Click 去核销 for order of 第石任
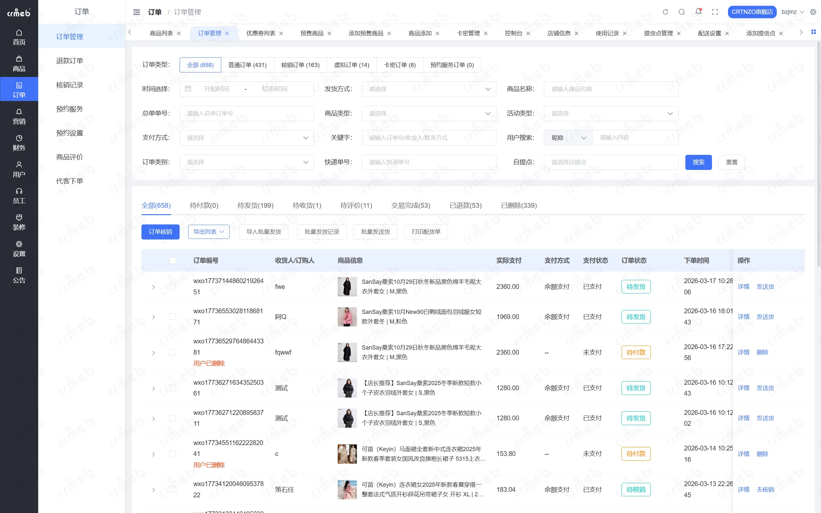 coord(765,490)
